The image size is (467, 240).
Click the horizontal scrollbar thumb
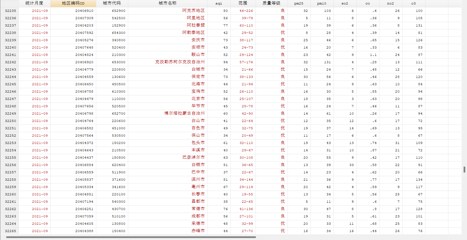pyautogui.click(x=131, y=237)
